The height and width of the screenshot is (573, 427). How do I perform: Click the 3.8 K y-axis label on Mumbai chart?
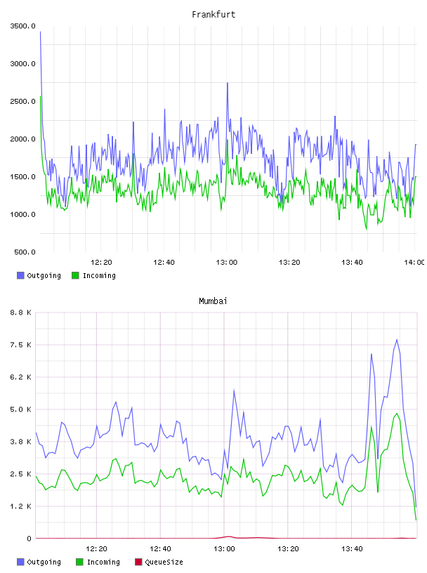click(x=21, y=442)
